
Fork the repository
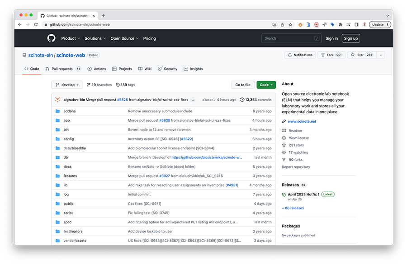click(x=331, y=55)
